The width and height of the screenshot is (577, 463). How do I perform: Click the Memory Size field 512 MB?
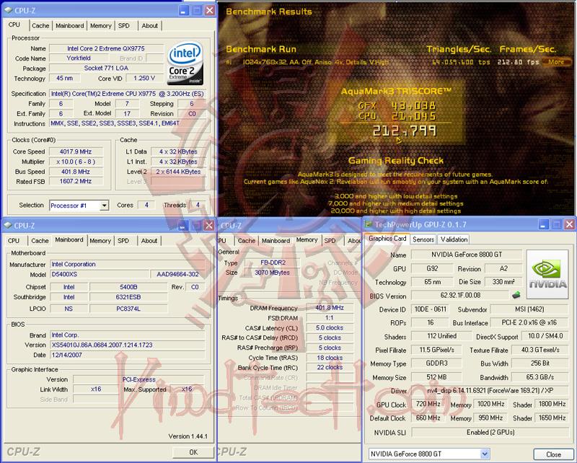436,377
